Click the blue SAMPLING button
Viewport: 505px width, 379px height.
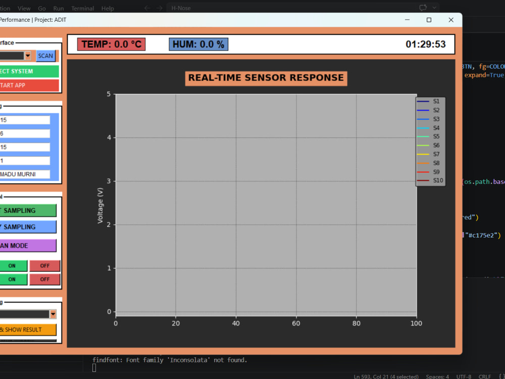point(28,227)
